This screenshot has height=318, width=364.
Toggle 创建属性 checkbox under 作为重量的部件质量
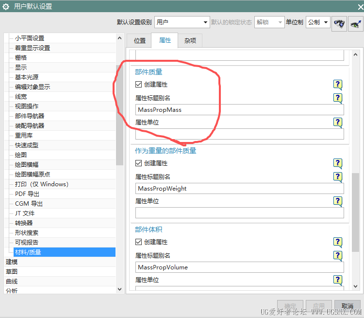click(139, 163)
